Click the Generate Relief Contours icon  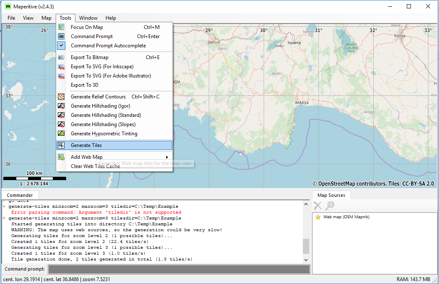point(62,97)
